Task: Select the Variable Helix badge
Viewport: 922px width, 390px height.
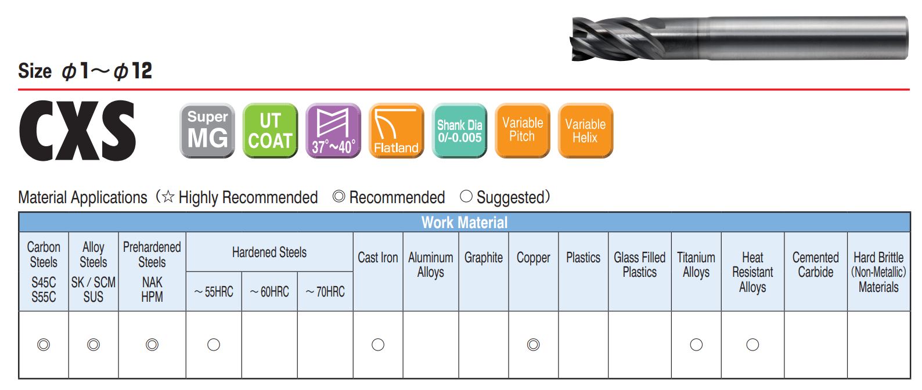Action: click(x=585, y=131)
